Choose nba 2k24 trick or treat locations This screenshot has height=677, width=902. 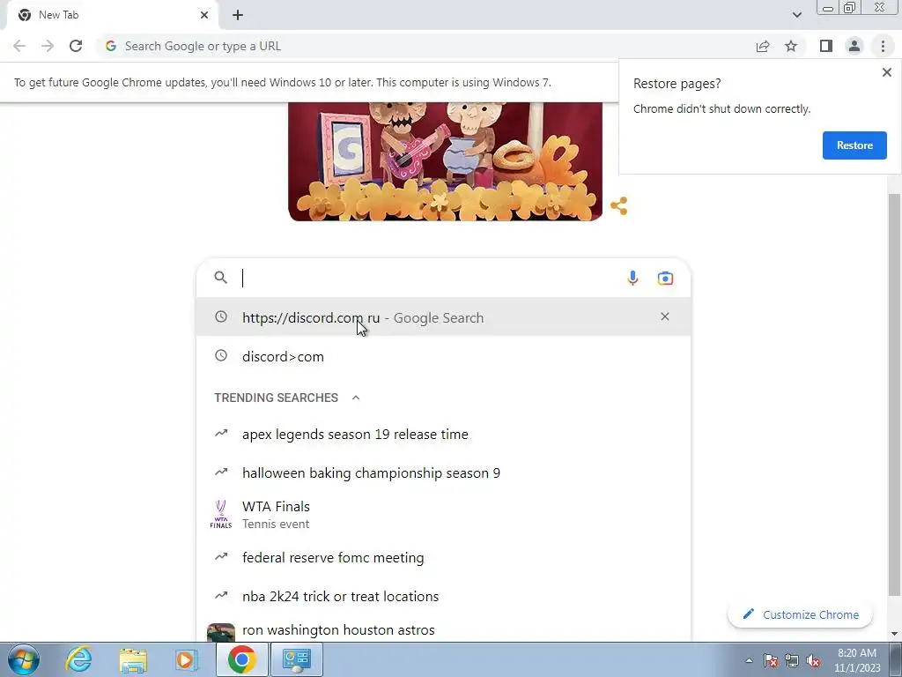tap(443, 596)
